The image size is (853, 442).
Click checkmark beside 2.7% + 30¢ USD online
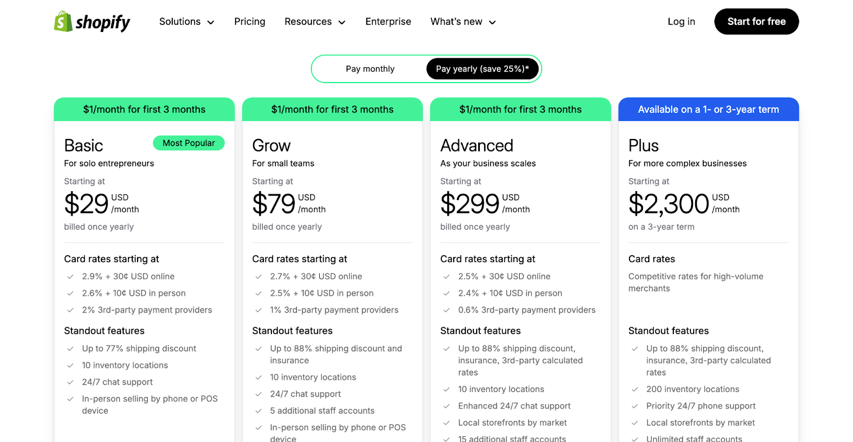click(x=258, y=277)
